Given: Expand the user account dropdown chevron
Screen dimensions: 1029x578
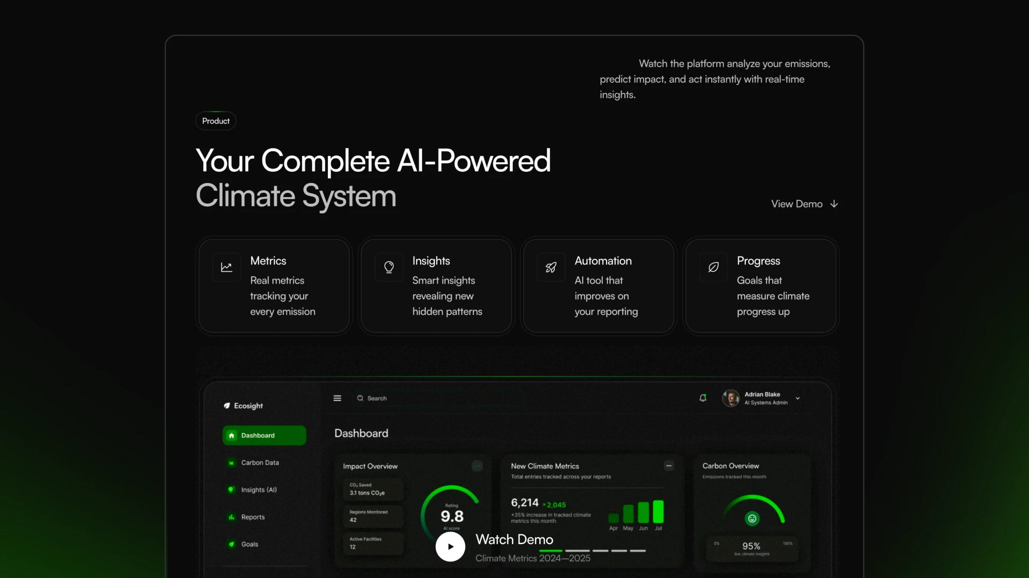Looking at the screenshot, I should click(797, 398).
